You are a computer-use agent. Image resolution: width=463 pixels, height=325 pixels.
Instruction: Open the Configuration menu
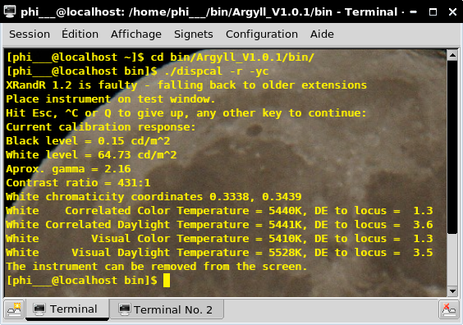pos(262,34)
